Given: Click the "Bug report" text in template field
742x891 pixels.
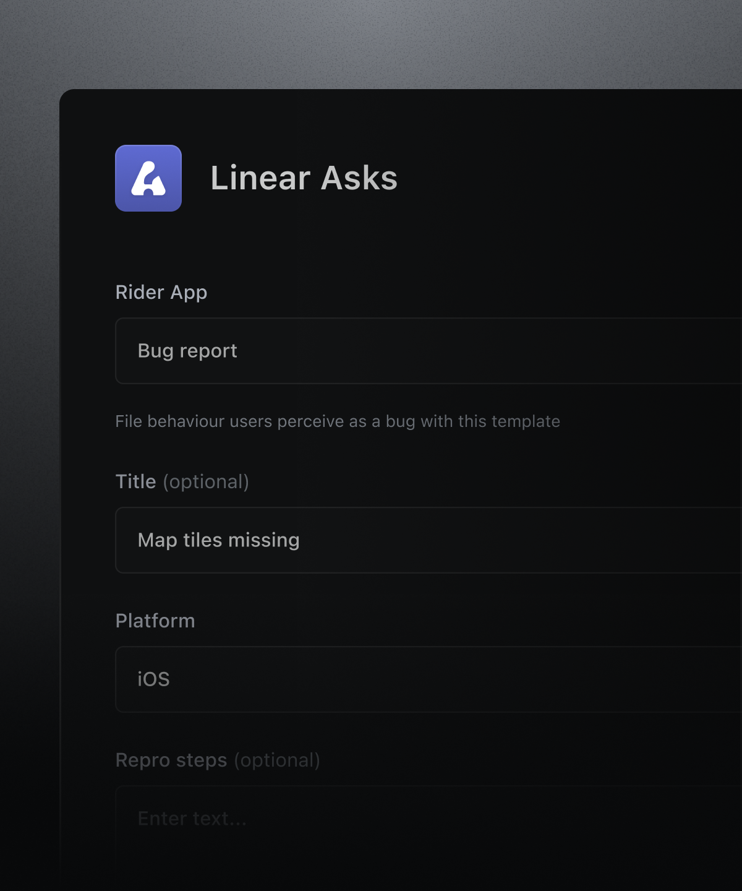Looking at the screenshot, I should click(187, 351).
